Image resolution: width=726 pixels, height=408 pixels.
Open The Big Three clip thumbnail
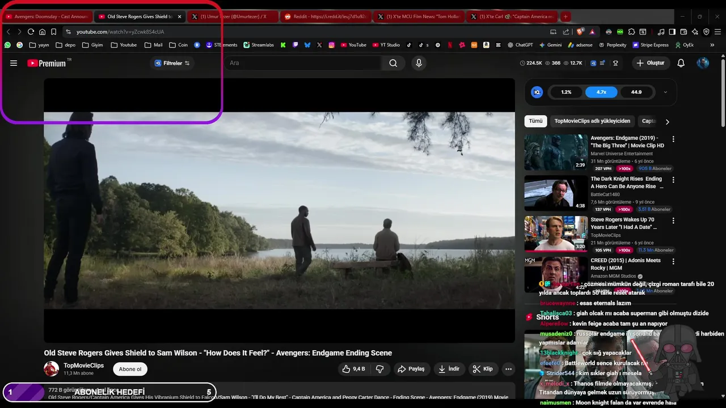556,152
